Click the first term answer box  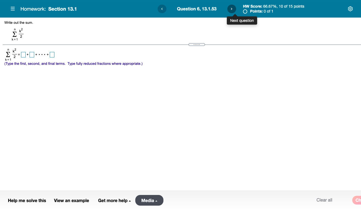click(24, 55)
